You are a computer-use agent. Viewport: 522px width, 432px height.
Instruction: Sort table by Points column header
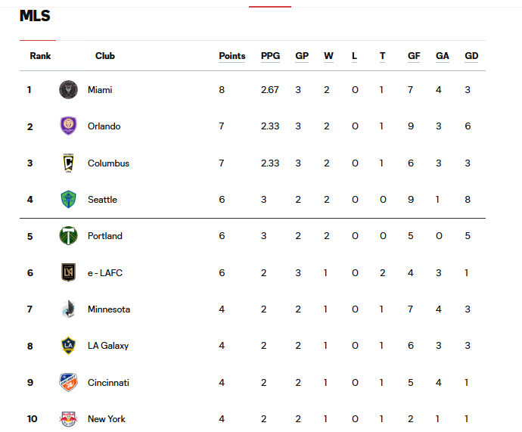(x=232, y=56)
